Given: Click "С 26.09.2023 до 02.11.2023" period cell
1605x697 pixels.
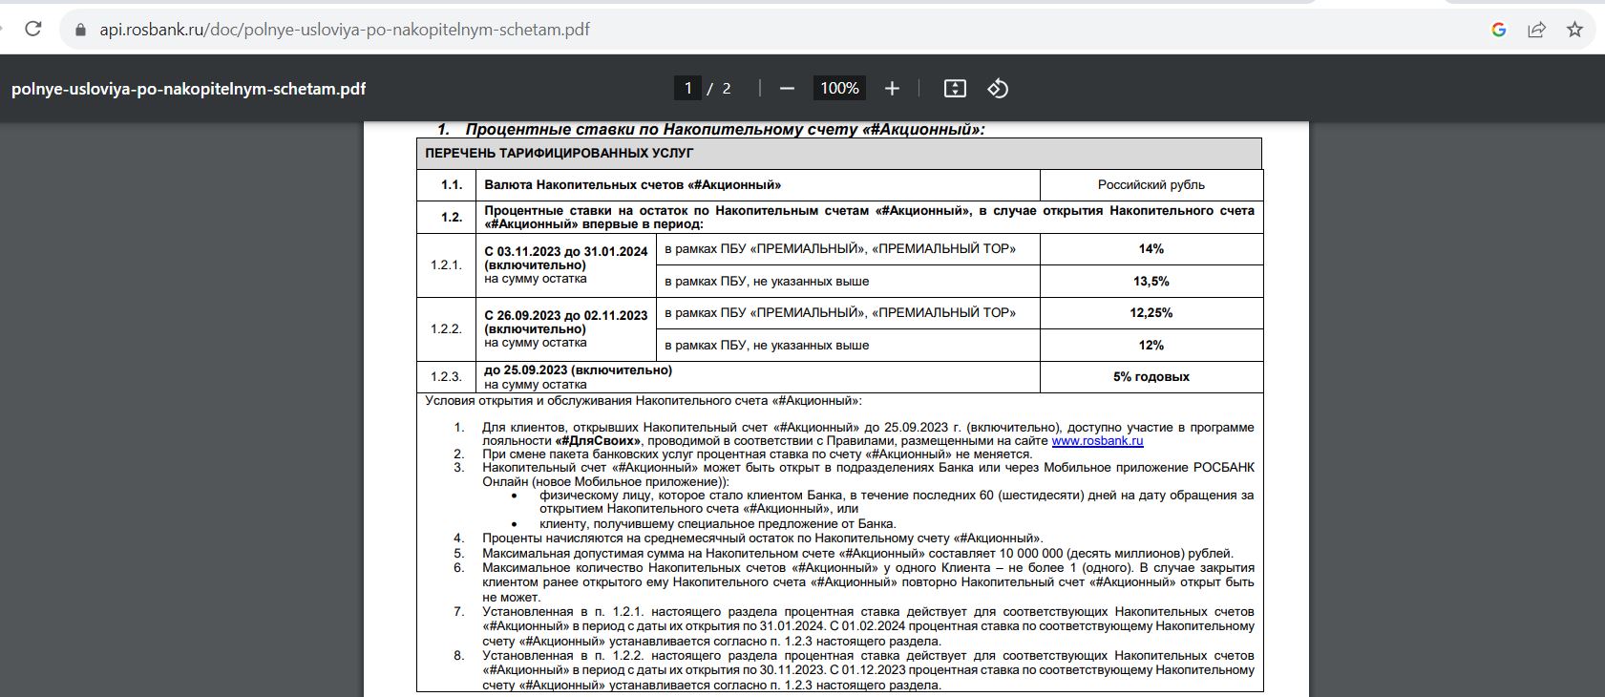Looking at the screenshot, I should click(x=566, y=328).
